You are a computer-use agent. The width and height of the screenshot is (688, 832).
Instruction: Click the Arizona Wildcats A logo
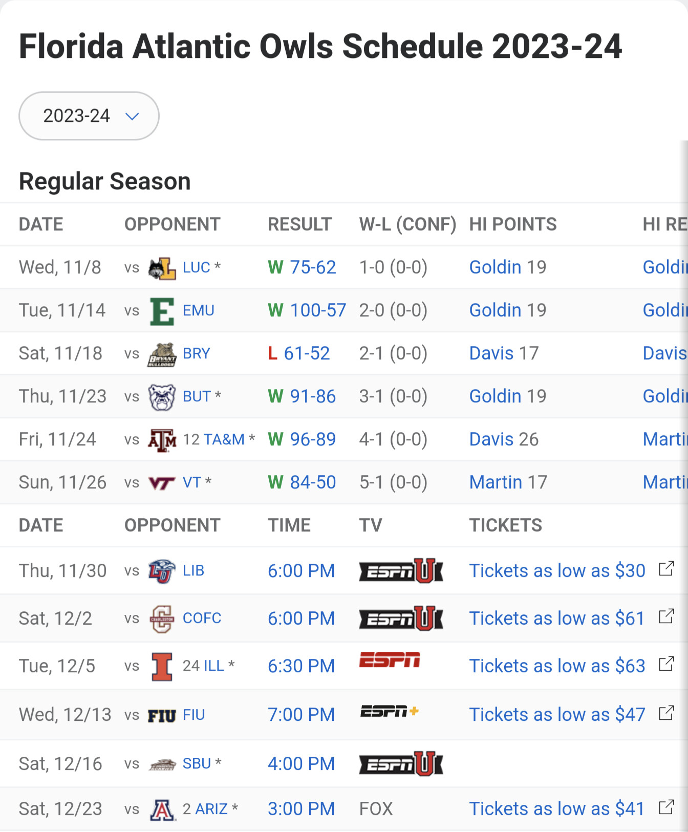[x=162, y=809]
